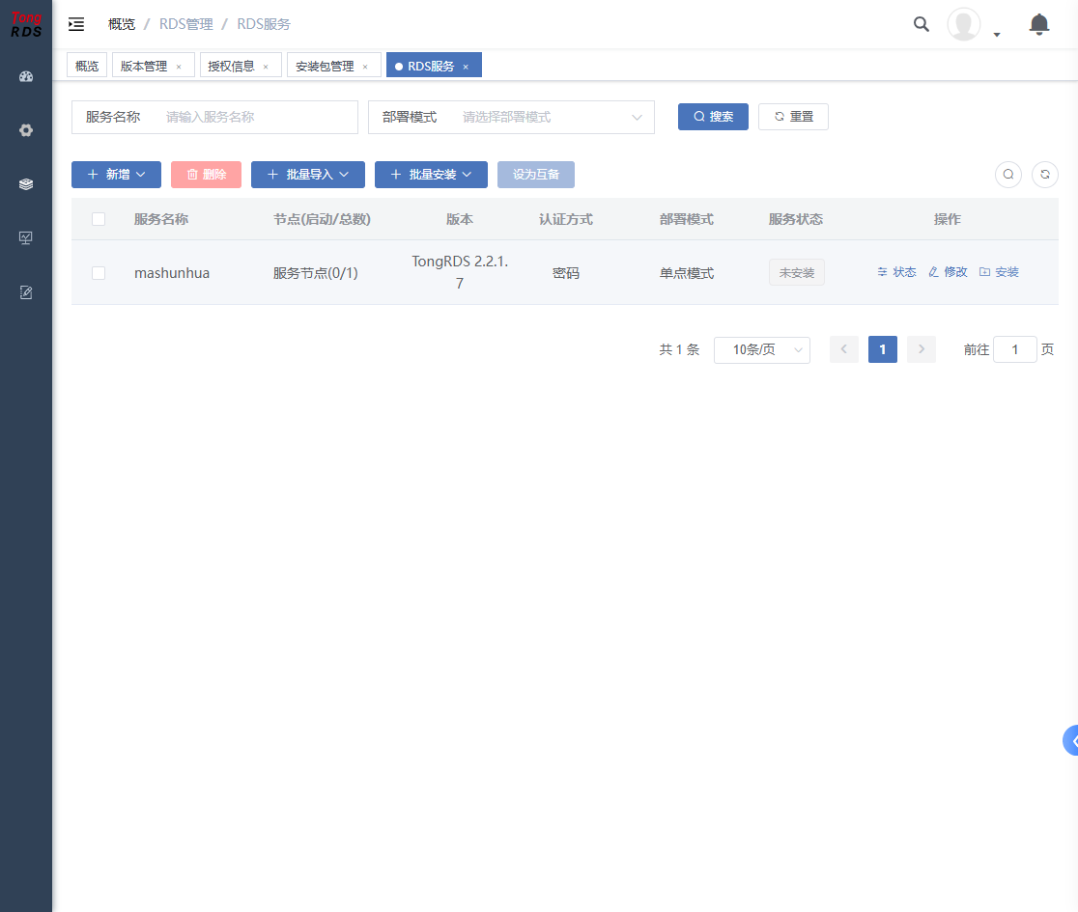
Task: Click the 服务节点(0/1) cell
Action: pos(316,273)
